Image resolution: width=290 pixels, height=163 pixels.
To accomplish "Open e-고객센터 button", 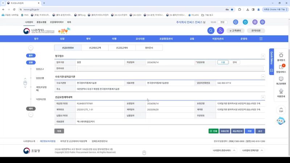I will [235, 31].
